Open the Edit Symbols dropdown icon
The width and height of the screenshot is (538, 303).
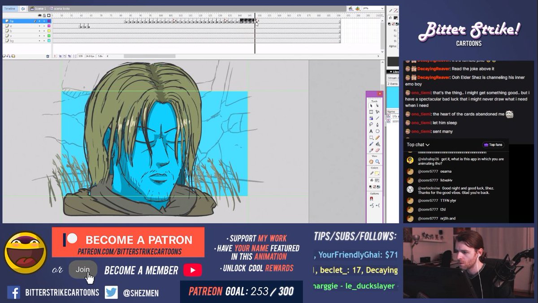357,9
